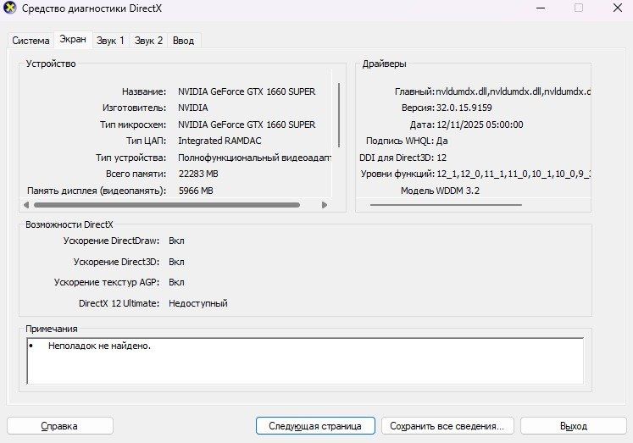Click right arrow of device horizontal scrollbar
This screenshot has height=443, width=633.
325,205
